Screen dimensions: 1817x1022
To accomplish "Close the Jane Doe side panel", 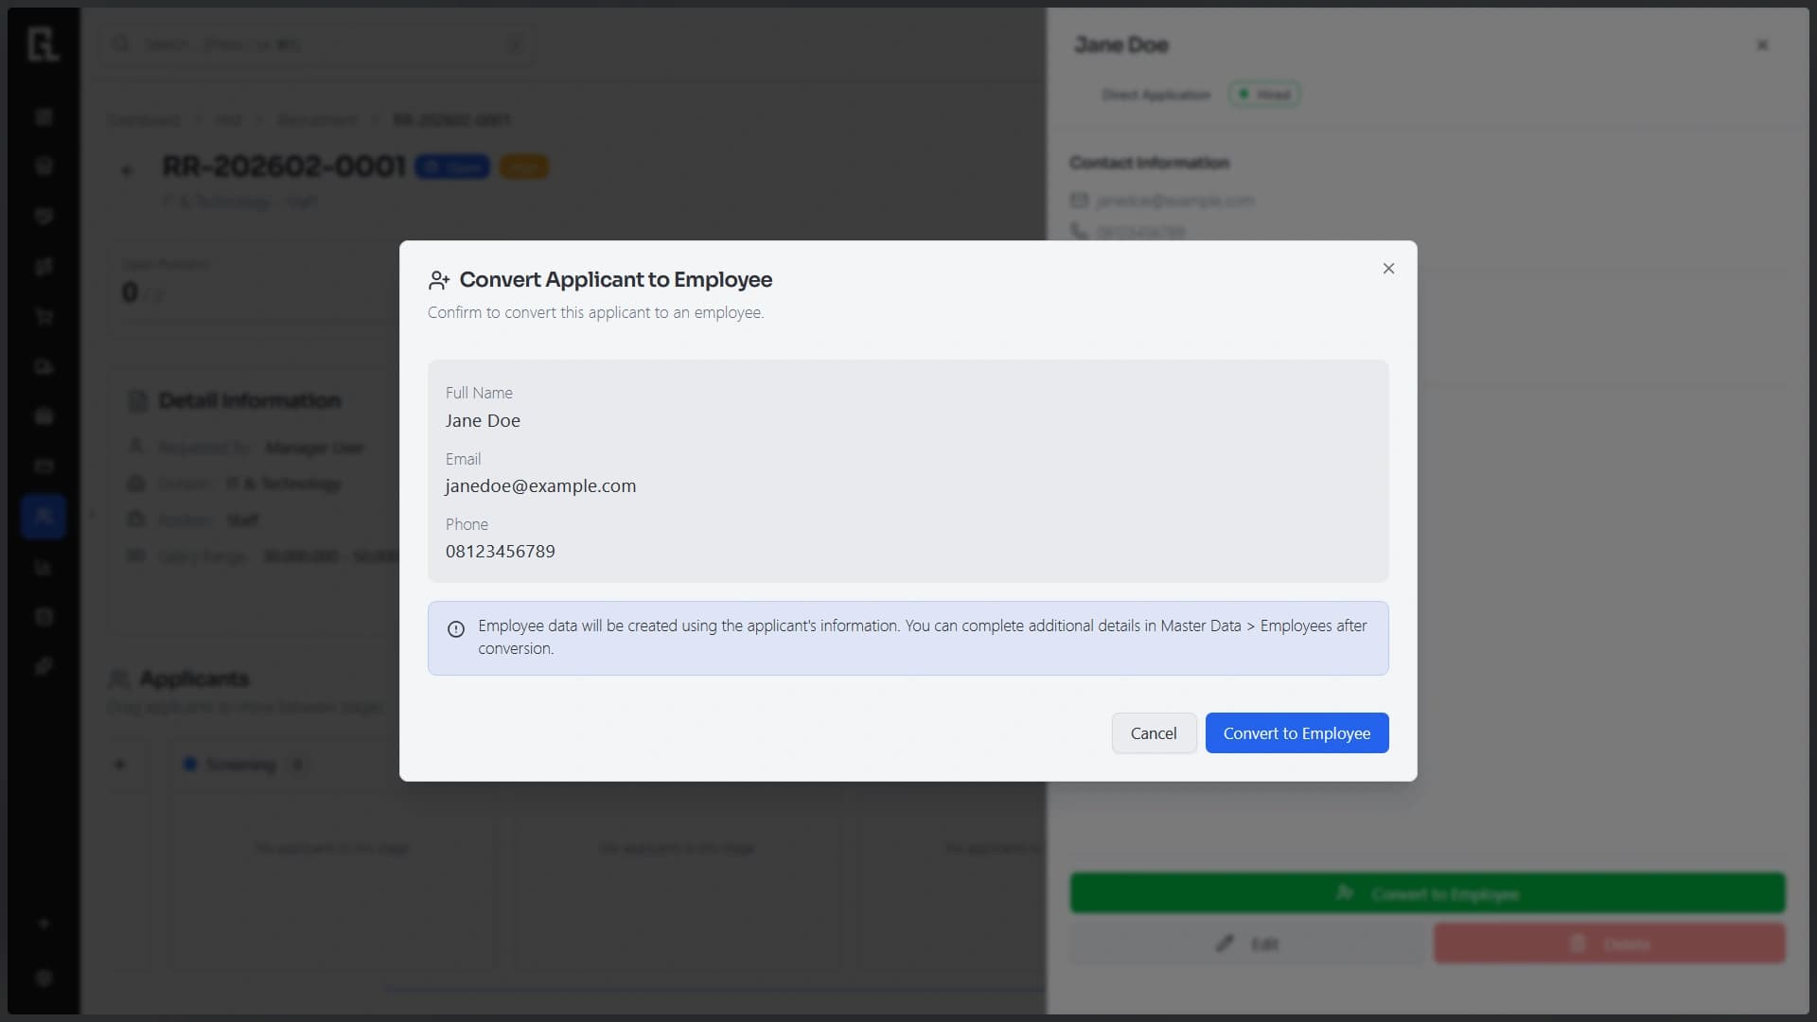I will [1762, 44].
